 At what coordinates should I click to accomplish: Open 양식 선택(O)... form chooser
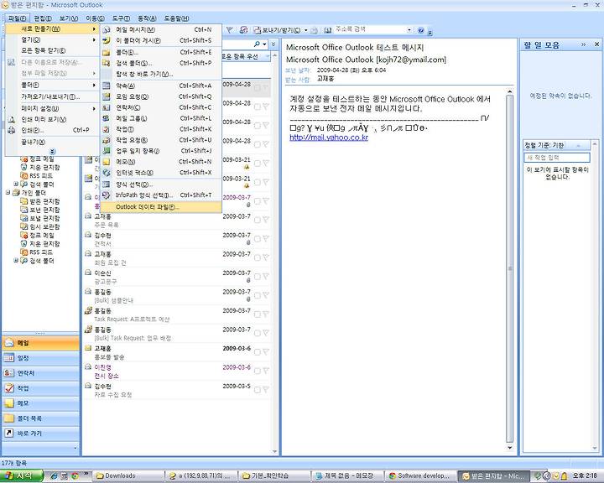(x=161, y=184)
